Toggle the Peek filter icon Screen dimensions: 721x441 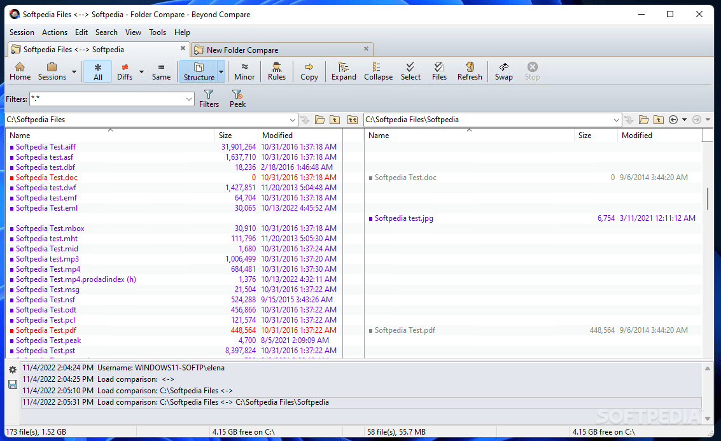coord(237,99)
